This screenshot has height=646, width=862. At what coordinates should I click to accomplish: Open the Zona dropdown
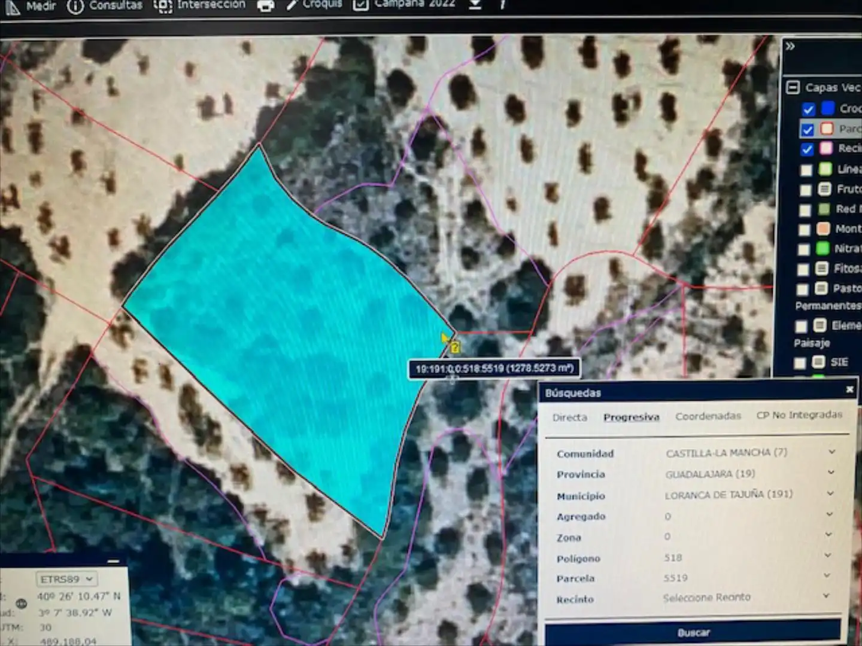click(x=829, y=535)
